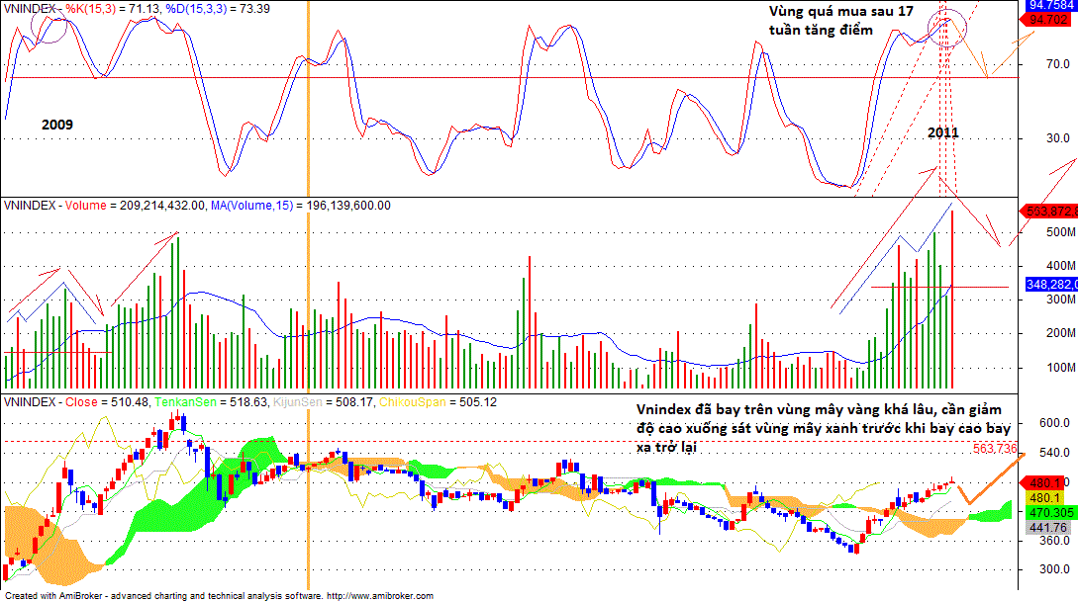
Task: Click the blue 94.7584 value tag
Action: pyautogui.click(x=1050, y=5)
